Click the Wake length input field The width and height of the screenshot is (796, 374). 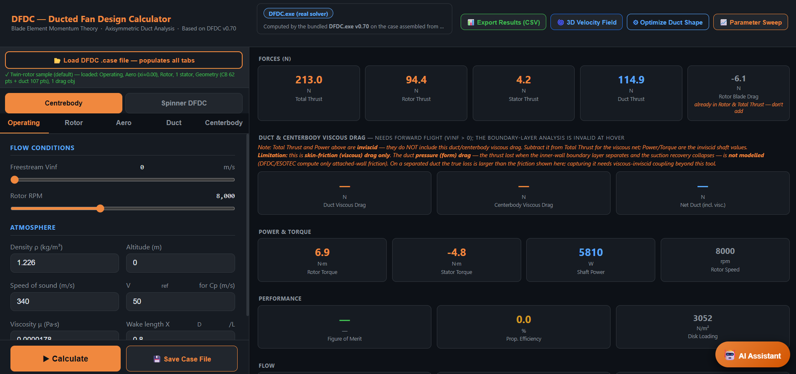coord(181,336)
